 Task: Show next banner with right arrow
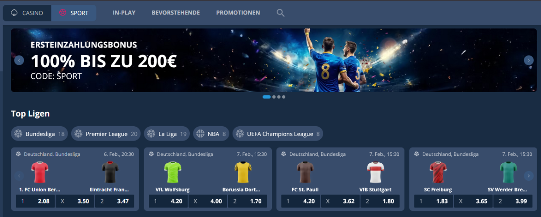pyautogui.click(x=529, y=60)
